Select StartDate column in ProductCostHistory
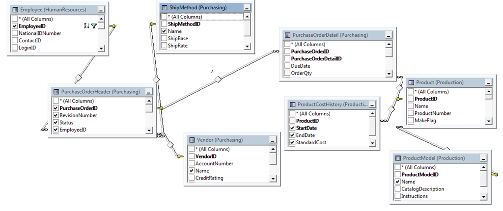The width and height of the screenshot is (503, 211). point(307,128)
